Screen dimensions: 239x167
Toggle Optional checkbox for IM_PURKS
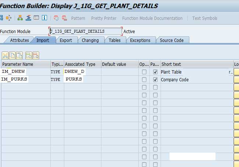(x=144, y=79)
